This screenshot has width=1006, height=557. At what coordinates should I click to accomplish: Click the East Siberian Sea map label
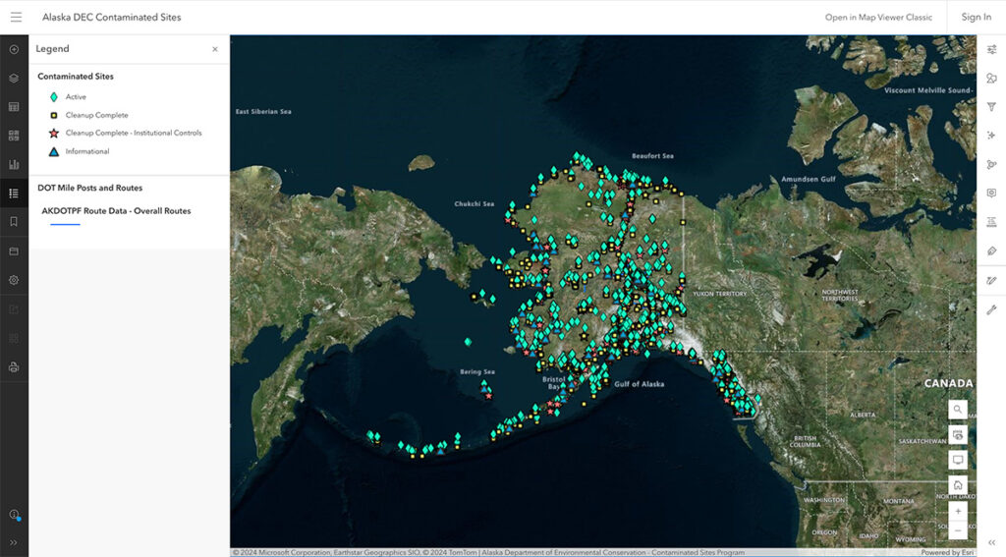click(263, 112)
